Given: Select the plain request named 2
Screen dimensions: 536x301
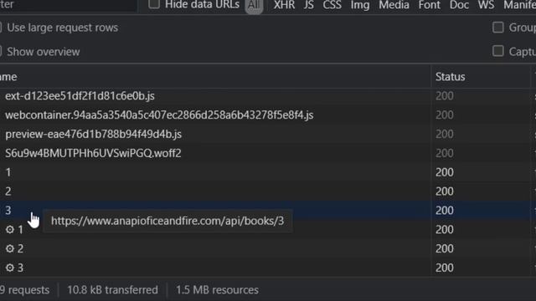Looking at the screenshot, I should (x=8, y=191).
